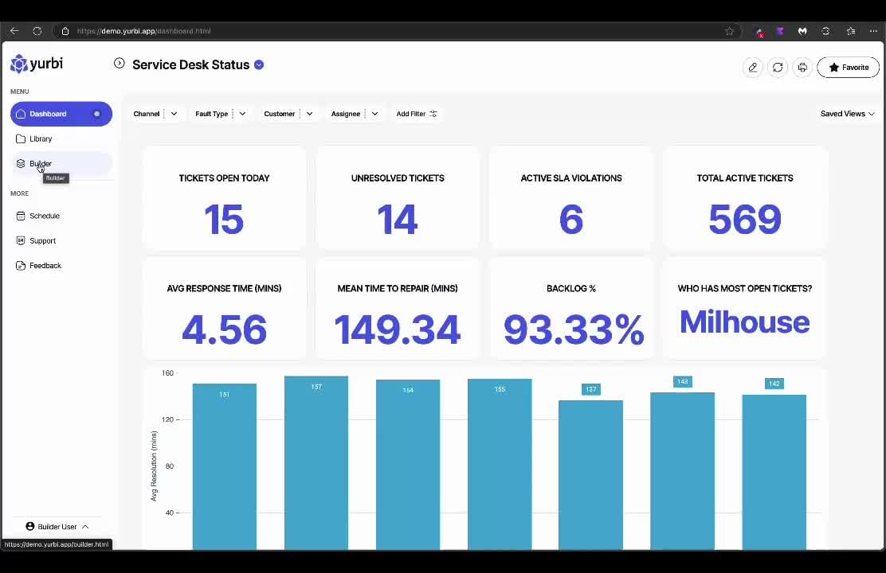
Task: Refresh the dashboard using refresh icon
Action: (778, 68)
